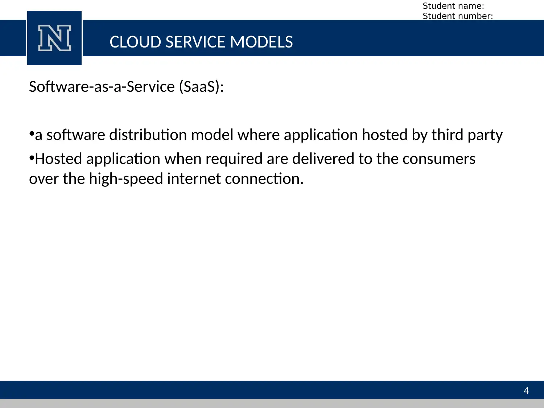544x408 pixels.
Task: Click the slide number 4
Action: [526, 391]
